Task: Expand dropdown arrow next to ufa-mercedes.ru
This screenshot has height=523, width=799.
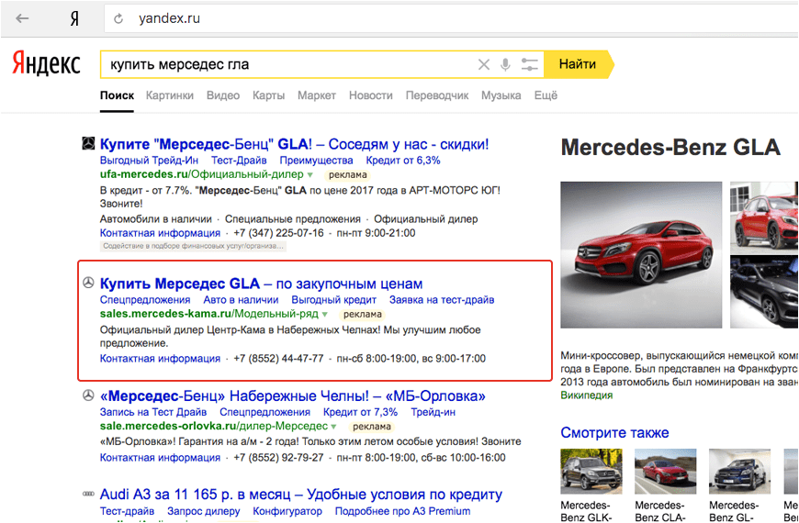Action: click(x=310, y=174)
